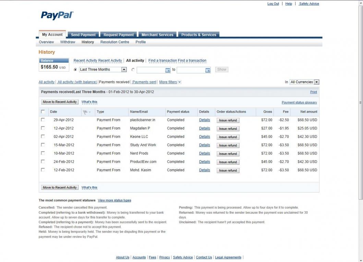
Task: View Details of ProductEev.com payment
Action: [205, 162]
